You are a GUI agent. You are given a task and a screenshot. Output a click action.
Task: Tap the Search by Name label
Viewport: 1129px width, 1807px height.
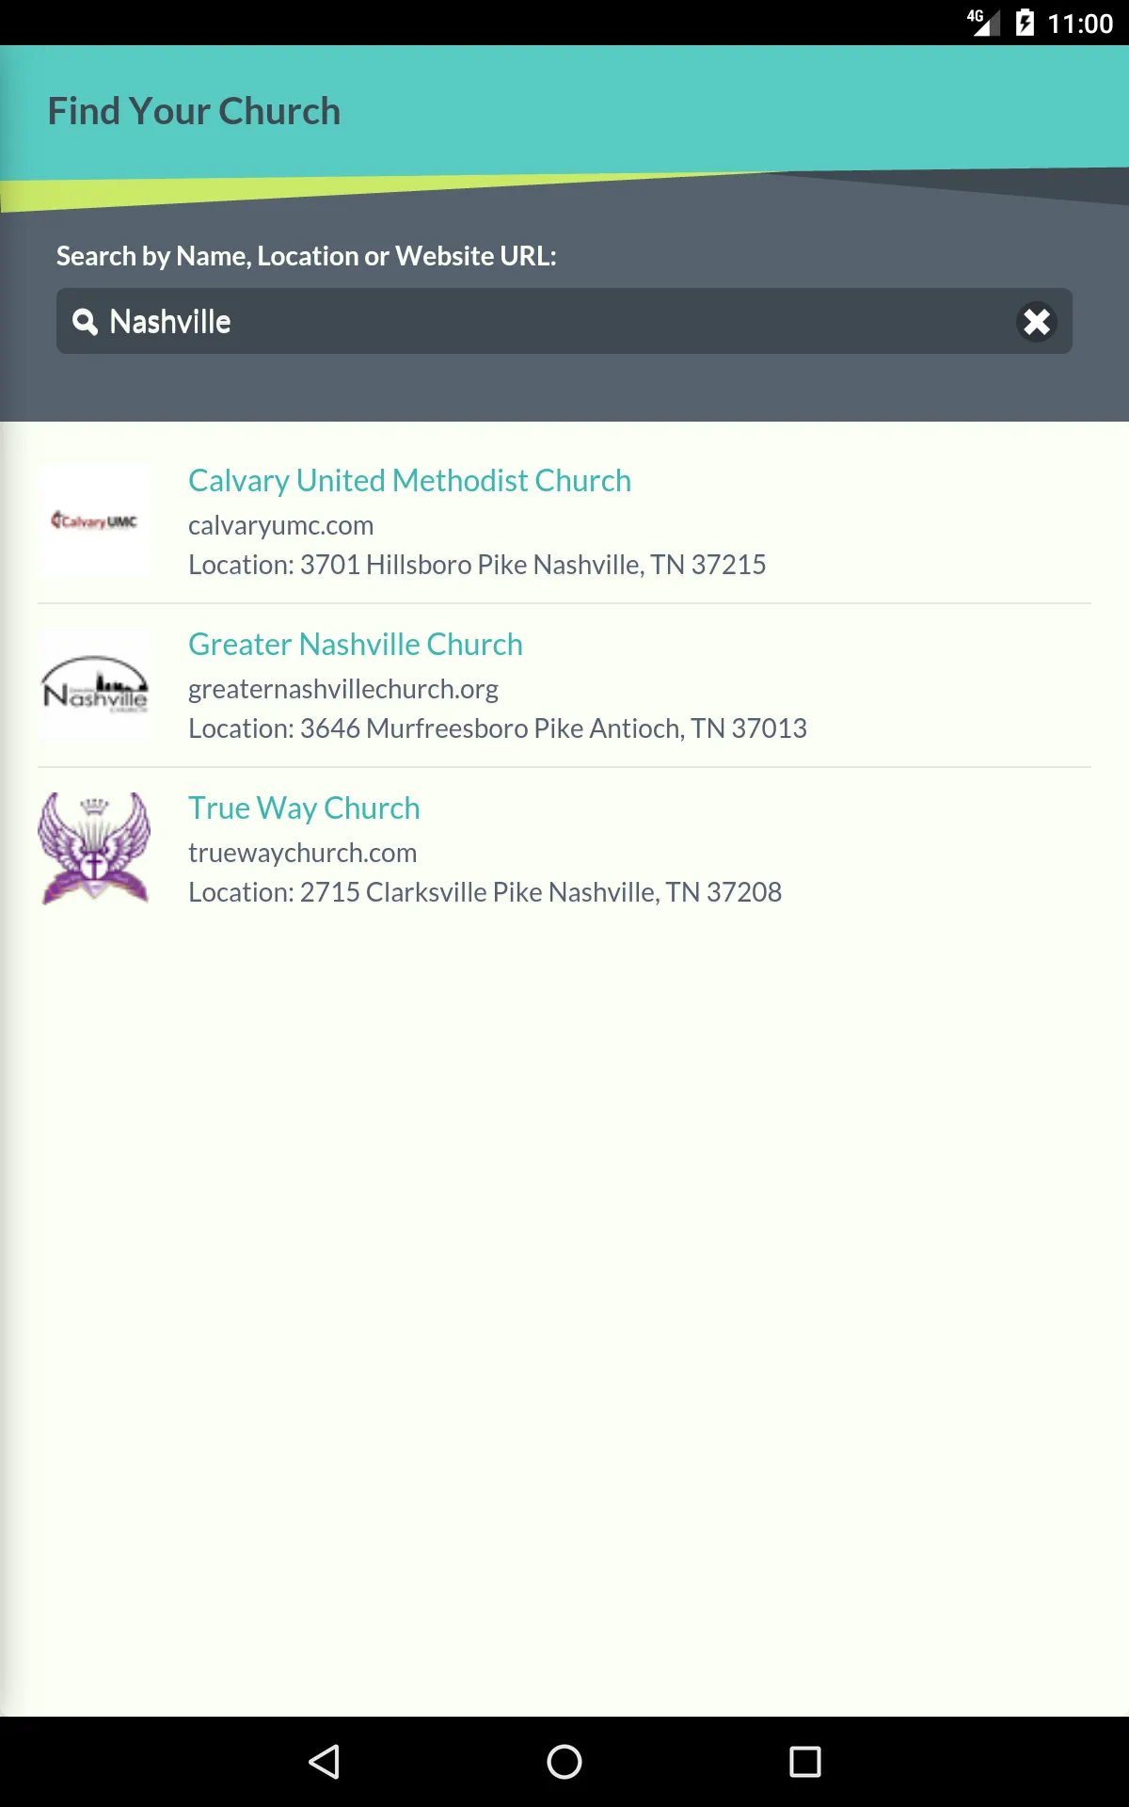(x=307, y=256)
